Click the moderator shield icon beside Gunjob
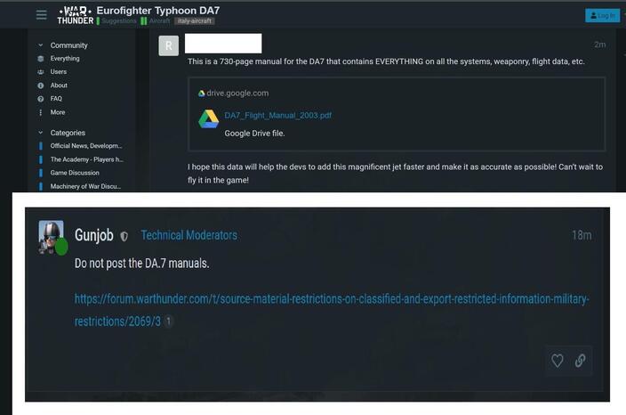The width and height of the screenshot is (626, 415). pyautogui.click(x=124, y=236)
